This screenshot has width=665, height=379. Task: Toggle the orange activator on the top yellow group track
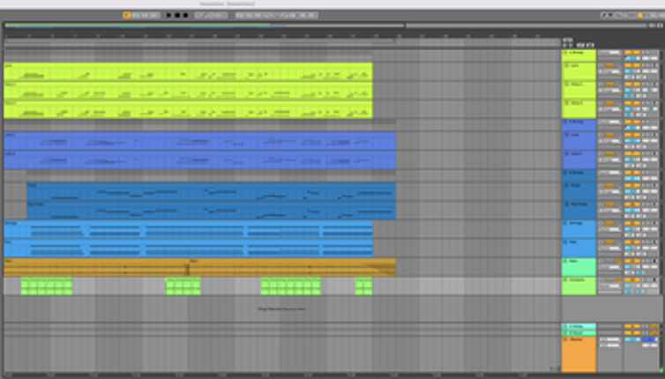pyautogui.click(x=630, y=53)
